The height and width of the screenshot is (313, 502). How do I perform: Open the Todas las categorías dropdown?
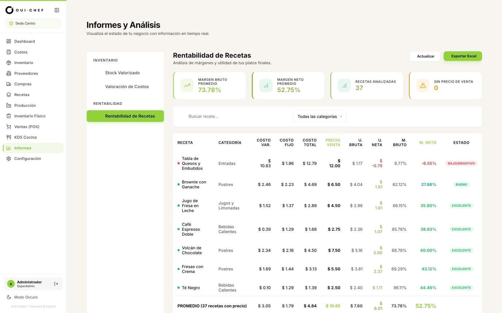pyautogui.click(x=320, y=116)
